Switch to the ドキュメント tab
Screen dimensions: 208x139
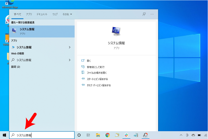pyautogui.click(x=42, y=14)
